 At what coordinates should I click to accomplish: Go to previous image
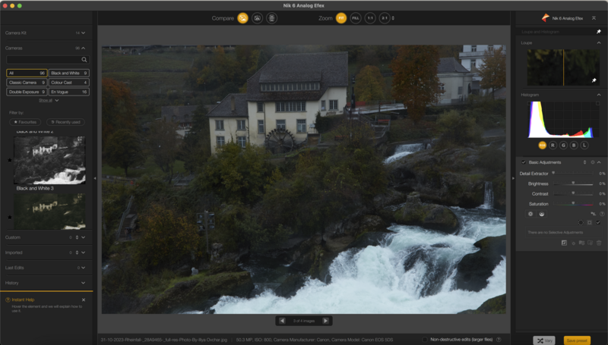coord(282,321)
